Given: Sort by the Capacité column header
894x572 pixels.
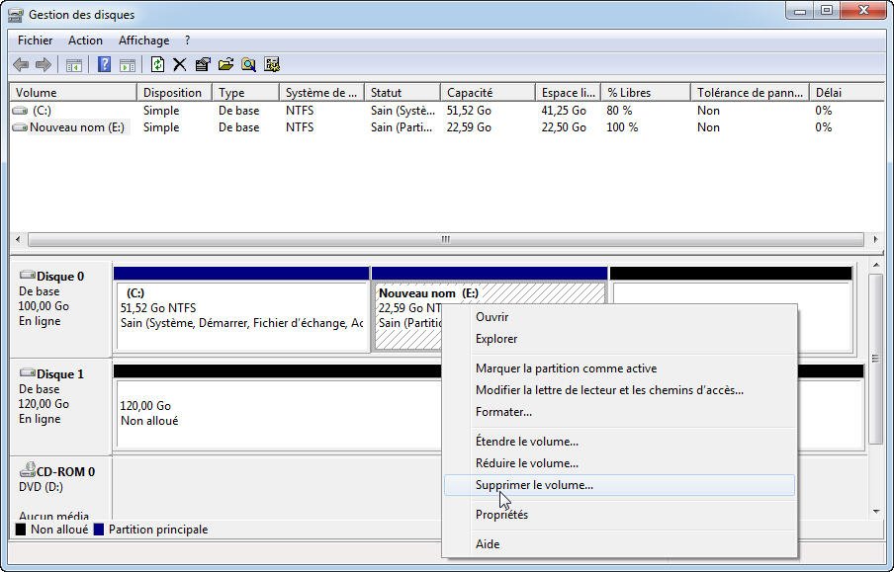Looking at the screenshot, I should 469,93.
